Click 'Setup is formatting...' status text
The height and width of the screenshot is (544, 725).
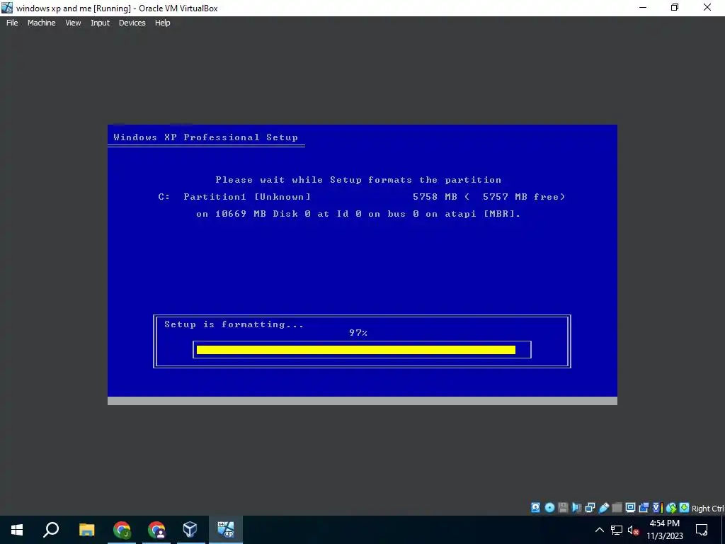click(234, 324)
